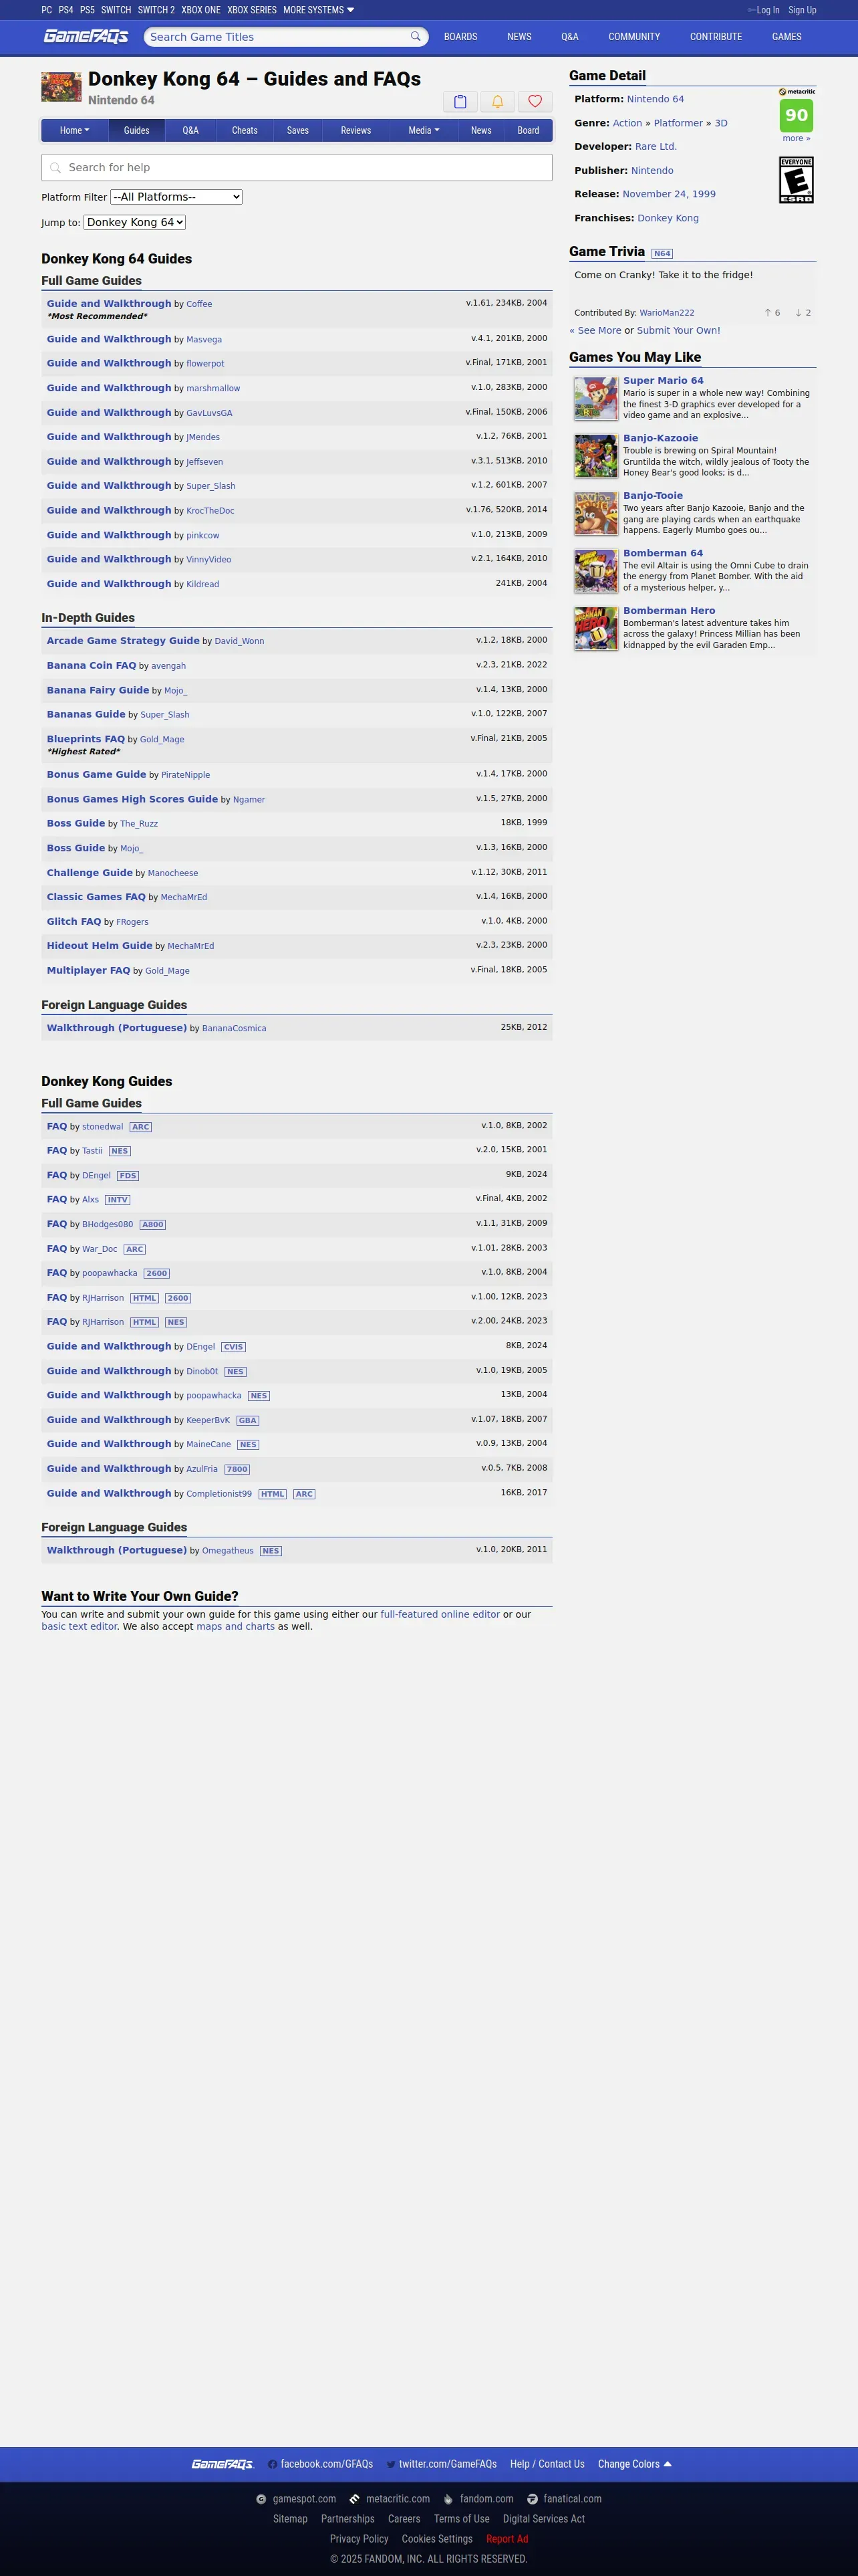The width and height of the screenshot is (858, 2576).
Task: Click the Platformer genre link
Action: coord(678,123)
